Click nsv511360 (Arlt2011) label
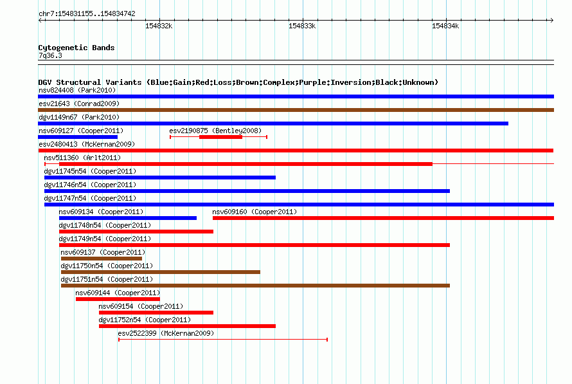The image size is (572, 384). (82, 158)
